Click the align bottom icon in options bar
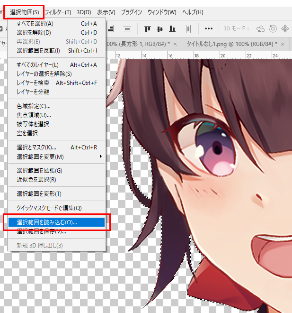 [172, 29]
